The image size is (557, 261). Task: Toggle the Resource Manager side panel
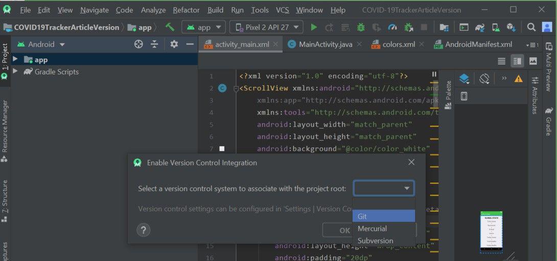click(x=5, y=131)
